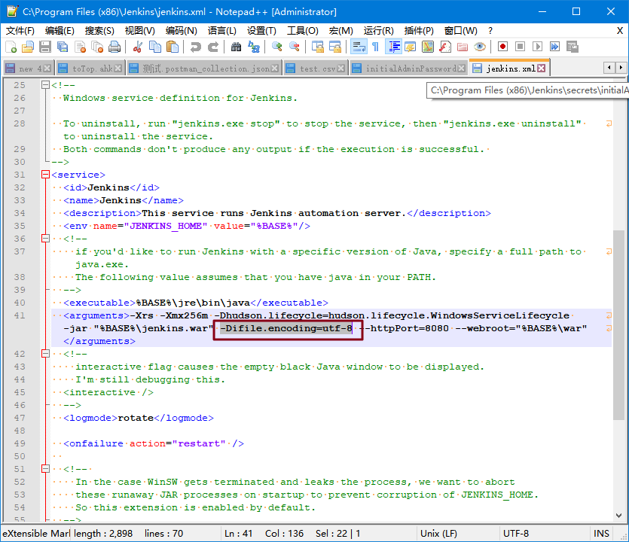Close all documents via toolbar
The height and width of the screenshot is (542, 629).
(x=97, y=47)
